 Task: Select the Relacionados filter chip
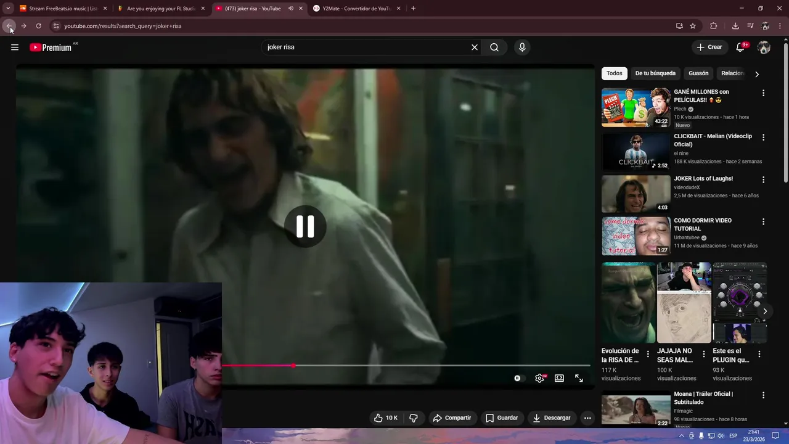coord(732,73)
